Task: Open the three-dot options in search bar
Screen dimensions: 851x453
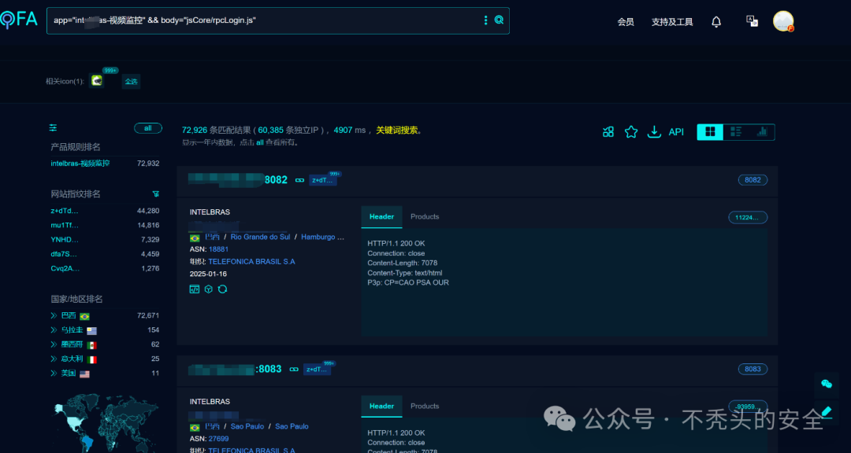Action: [x=485, y=20]
